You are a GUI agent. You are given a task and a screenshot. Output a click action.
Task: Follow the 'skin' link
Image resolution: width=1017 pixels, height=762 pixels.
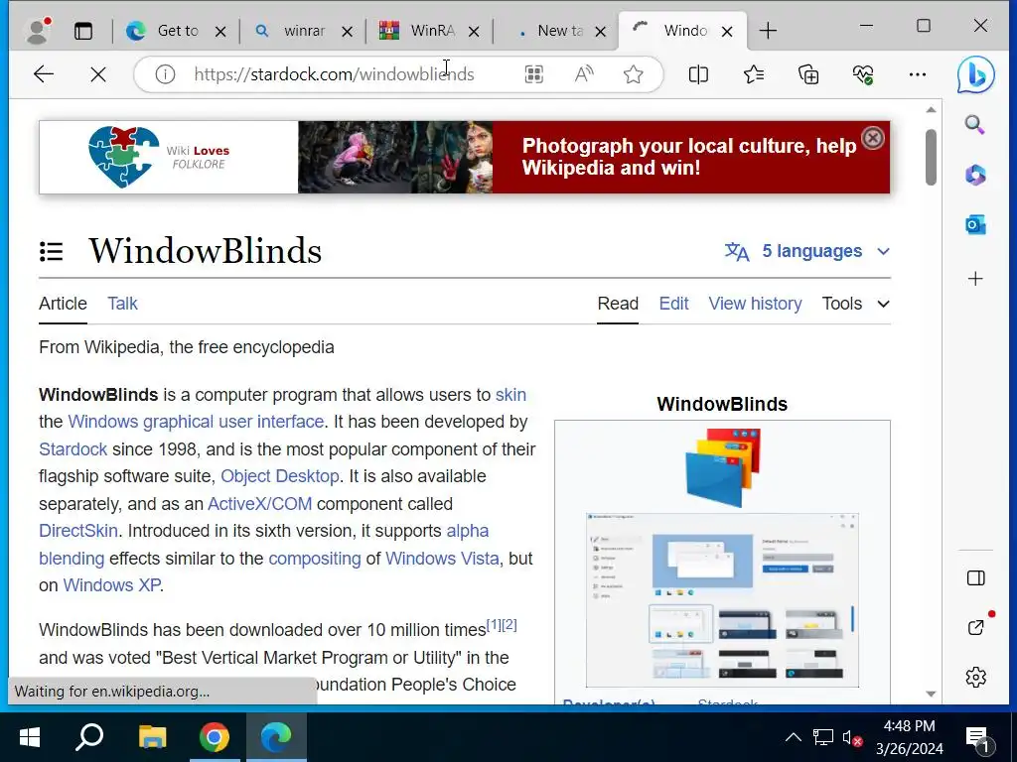coord(510,395)
